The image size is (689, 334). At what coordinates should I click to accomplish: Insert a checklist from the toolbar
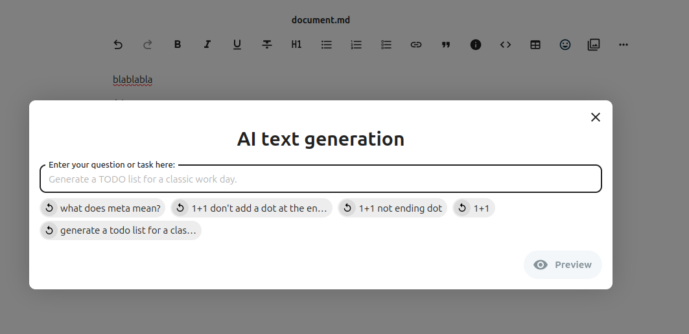pyautogui.click(x=386, y=45)
